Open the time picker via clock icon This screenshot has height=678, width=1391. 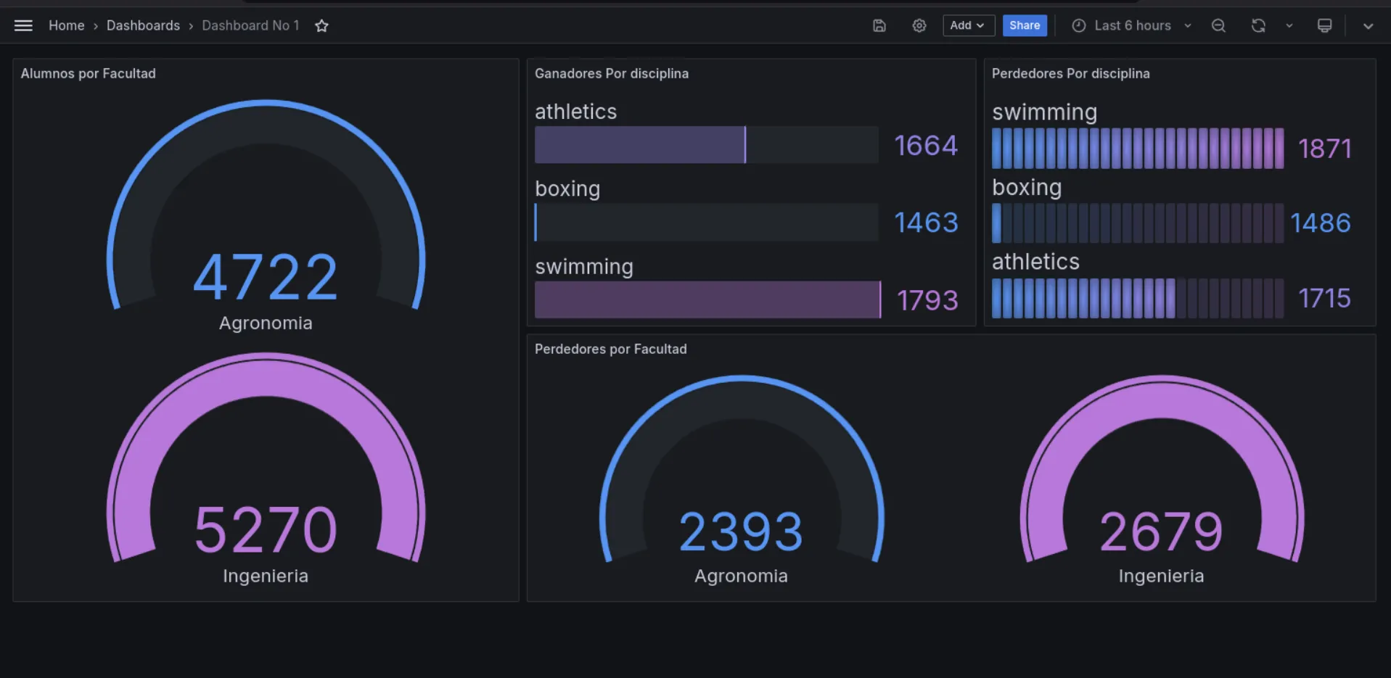pyautogui.click(x=1078, y=25)
